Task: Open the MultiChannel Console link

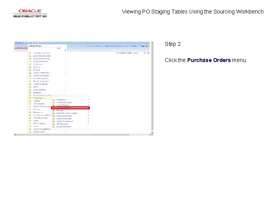Action: pyautogui.click(x=113, y=46)
